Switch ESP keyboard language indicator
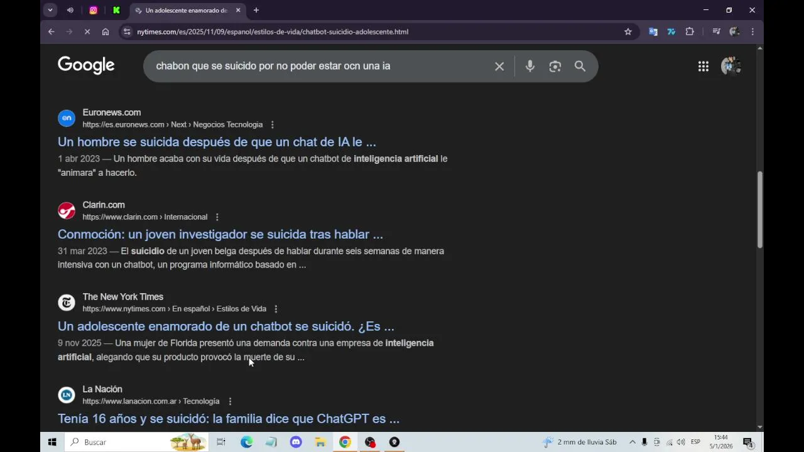The width and height of the screenshot is (804, 452). tap(695, 442)
